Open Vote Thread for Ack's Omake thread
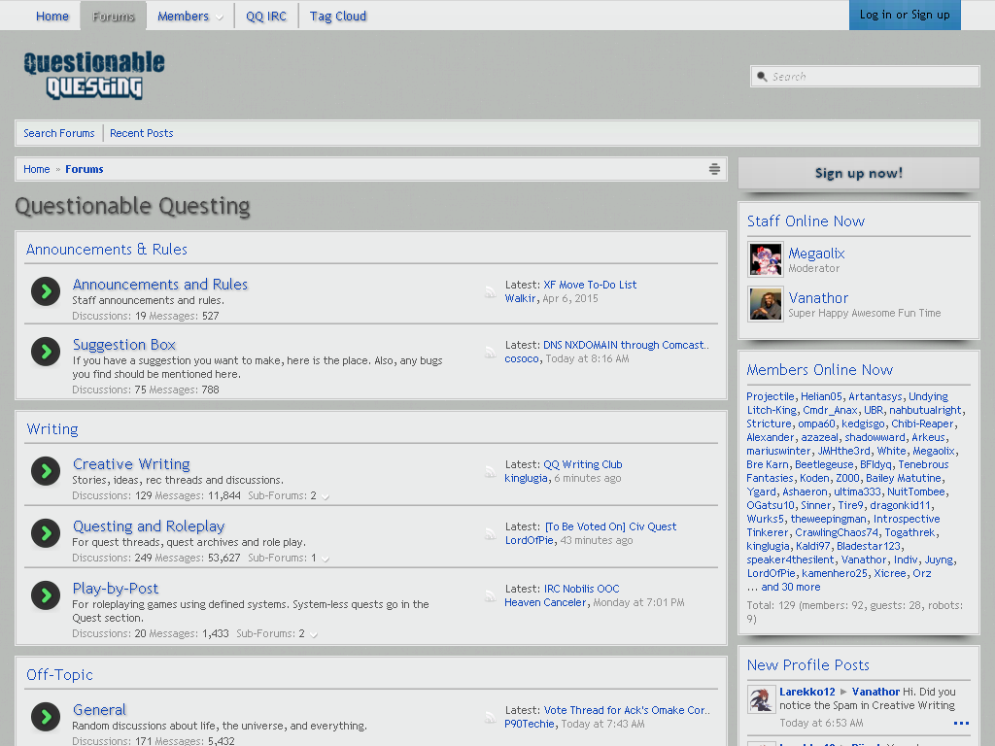This screenshot has height=746, width=995. tap(627, 710)
